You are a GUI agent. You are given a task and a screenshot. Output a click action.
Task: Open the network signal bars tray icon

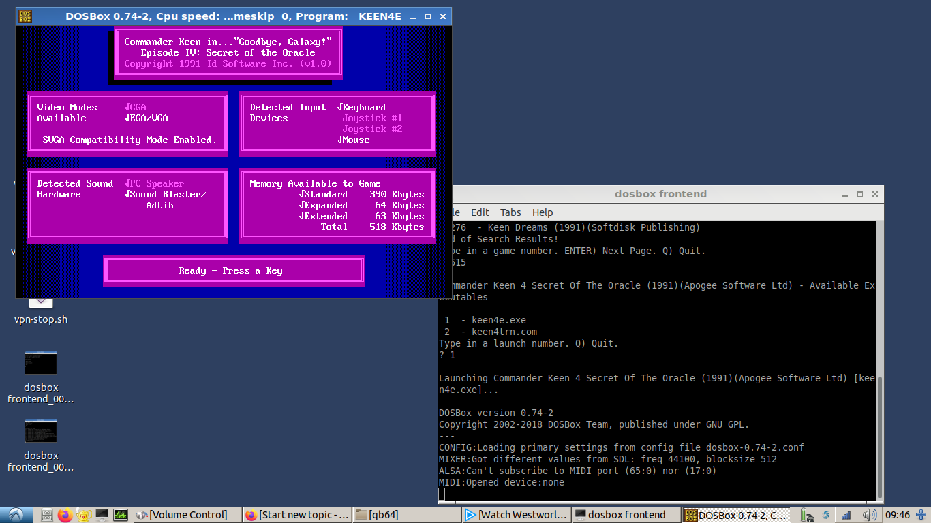846,515
